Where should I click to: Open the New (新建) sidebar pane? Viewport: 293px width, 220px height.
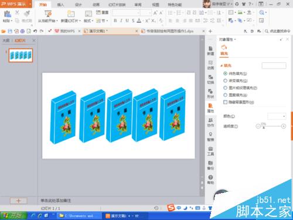tap(210, 50)
